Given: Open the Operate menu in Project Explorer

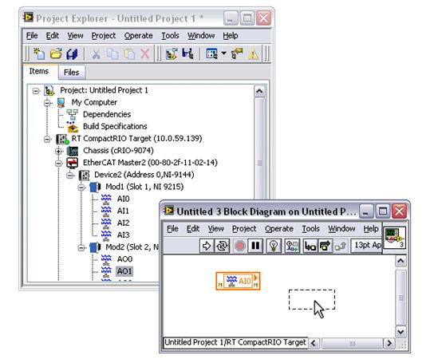Looking at the screenshot, I should pyautogui.click(x=138, y=36).
